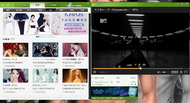
Task: Switch to the 乐库 tab
Action: [x=37, y=5]
